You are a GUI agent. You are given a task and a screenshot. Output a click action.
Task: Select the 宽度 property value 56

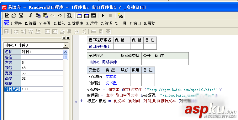click(x=42, y=73)
